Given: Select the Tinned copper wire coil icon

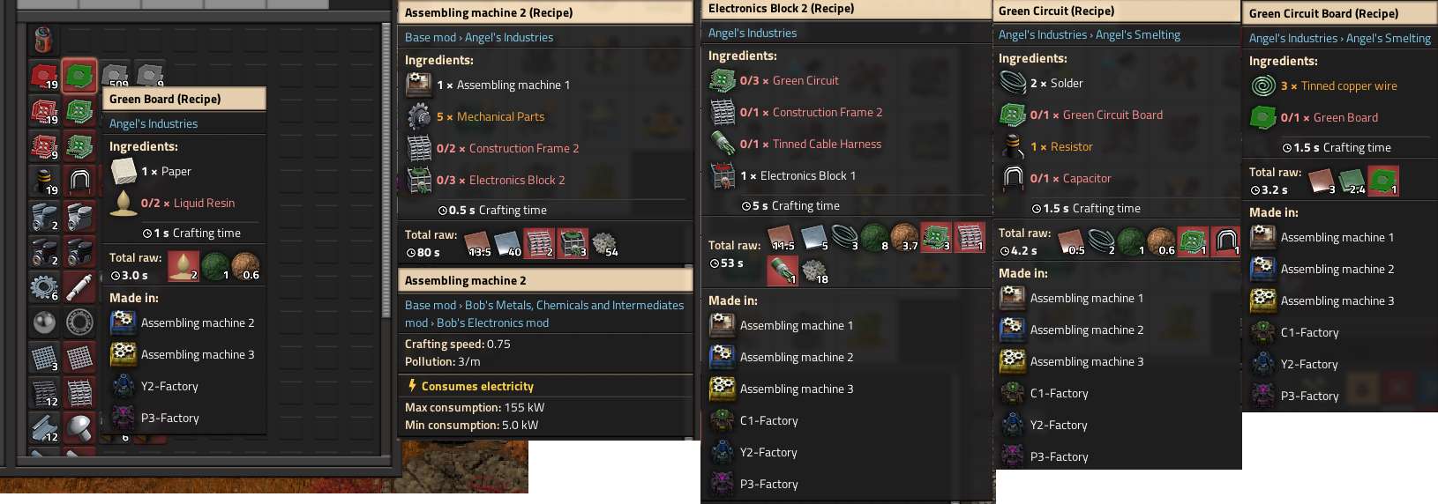Looking at the screenshot, I should (1263, 85).
